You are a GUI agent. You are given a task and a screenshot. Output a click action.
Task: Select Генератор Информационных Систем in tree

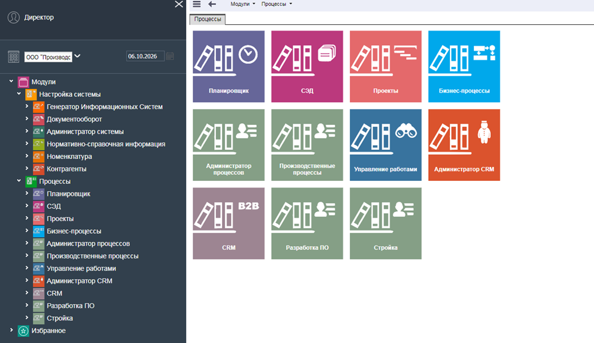[104, 107]
